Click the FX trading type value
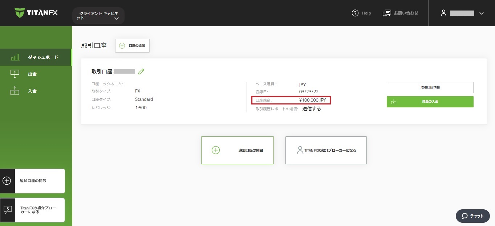This screenshot has height=226, width=495. pyautogui.click(x=138, y=91)
